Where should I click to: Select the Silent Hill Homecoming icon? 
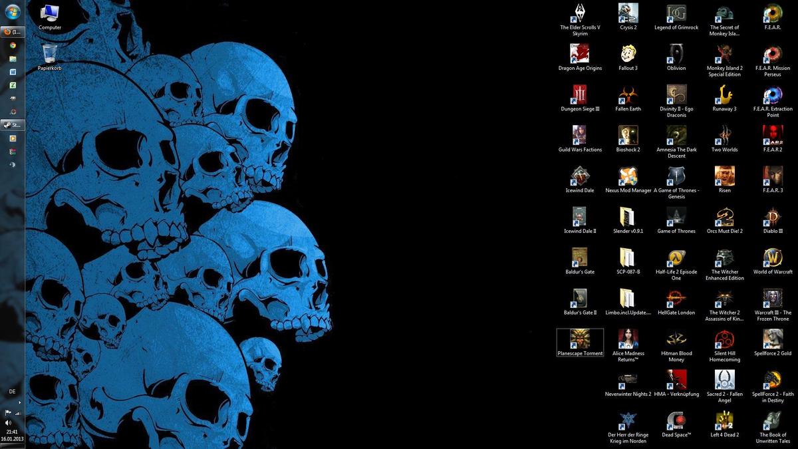(x=724, y=345)
